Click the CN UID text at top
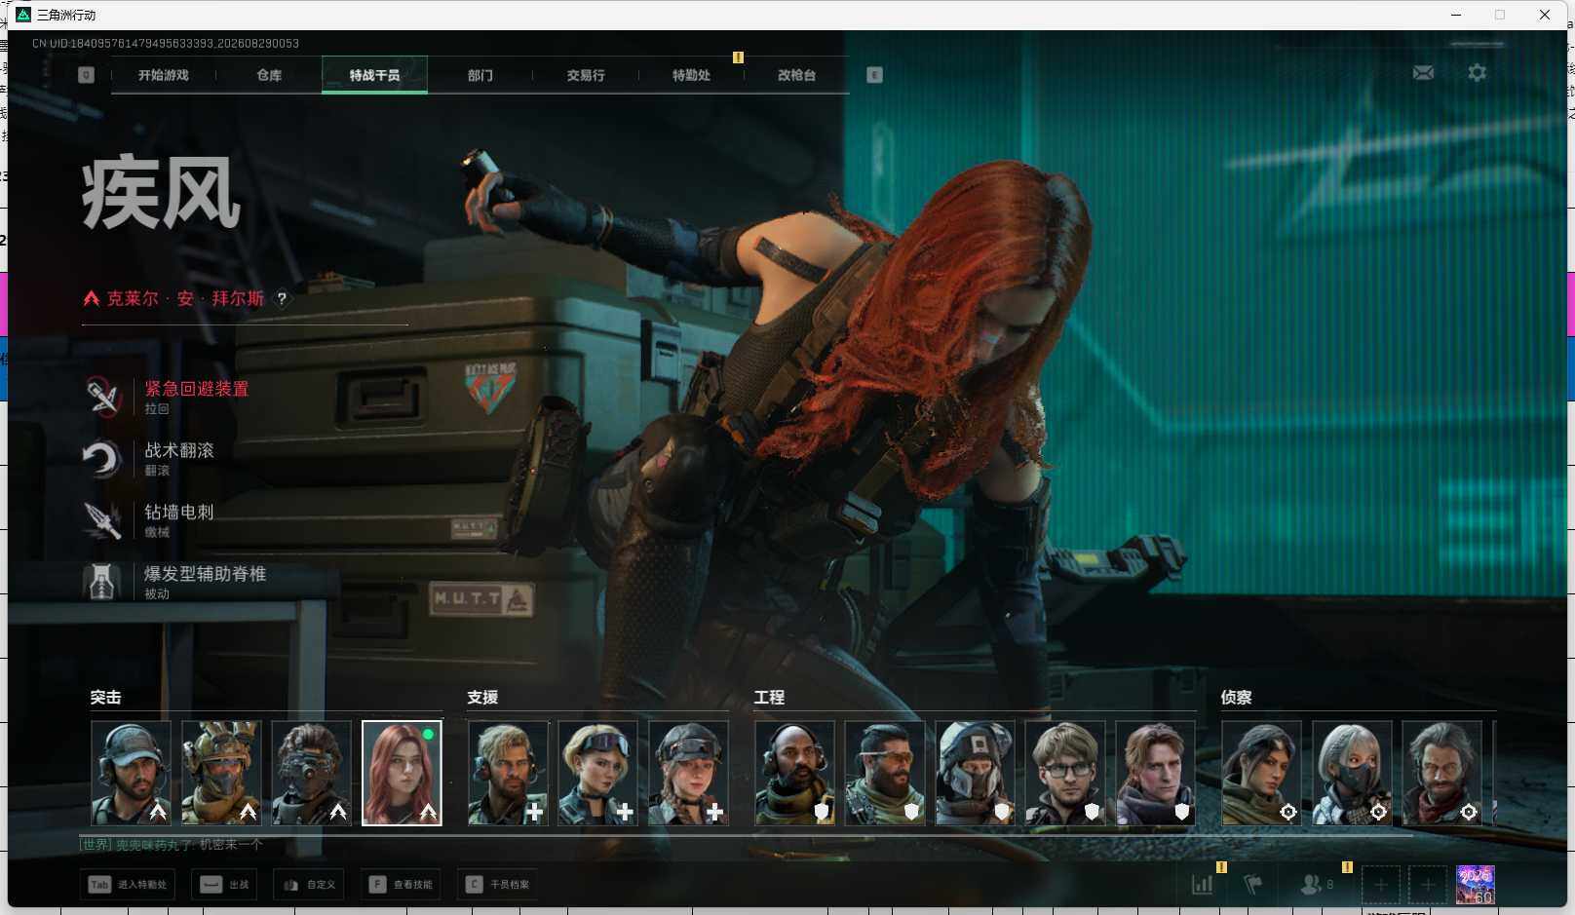This screenshot has width=1575, height=915. 166,44
